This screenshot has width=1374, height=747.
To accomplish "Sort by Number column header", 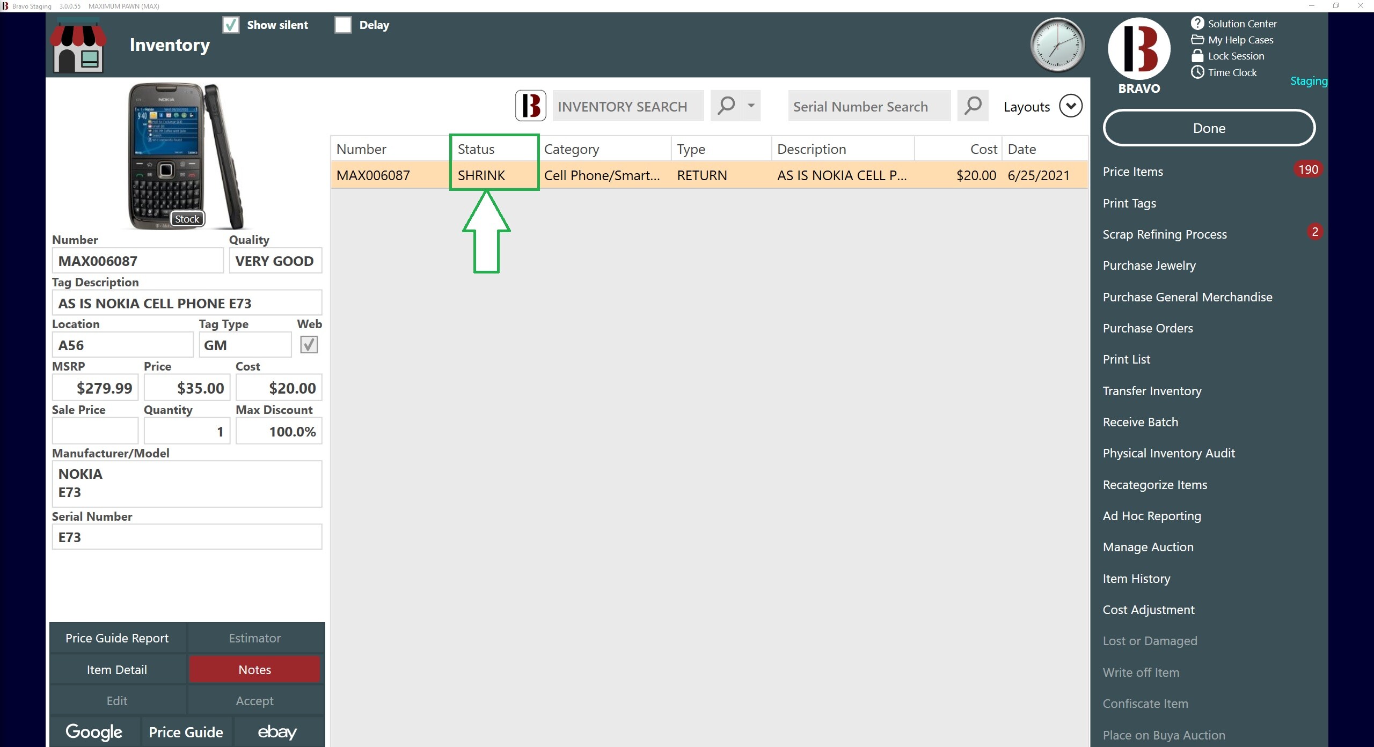I will (x=391, y=149).
